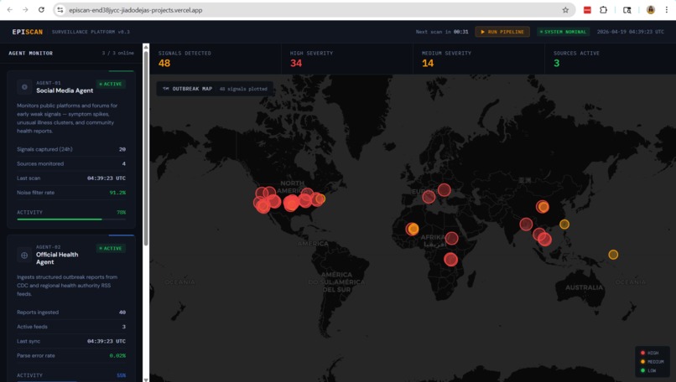Click the agent panel scrollbar down arrow

click(146, 379)
